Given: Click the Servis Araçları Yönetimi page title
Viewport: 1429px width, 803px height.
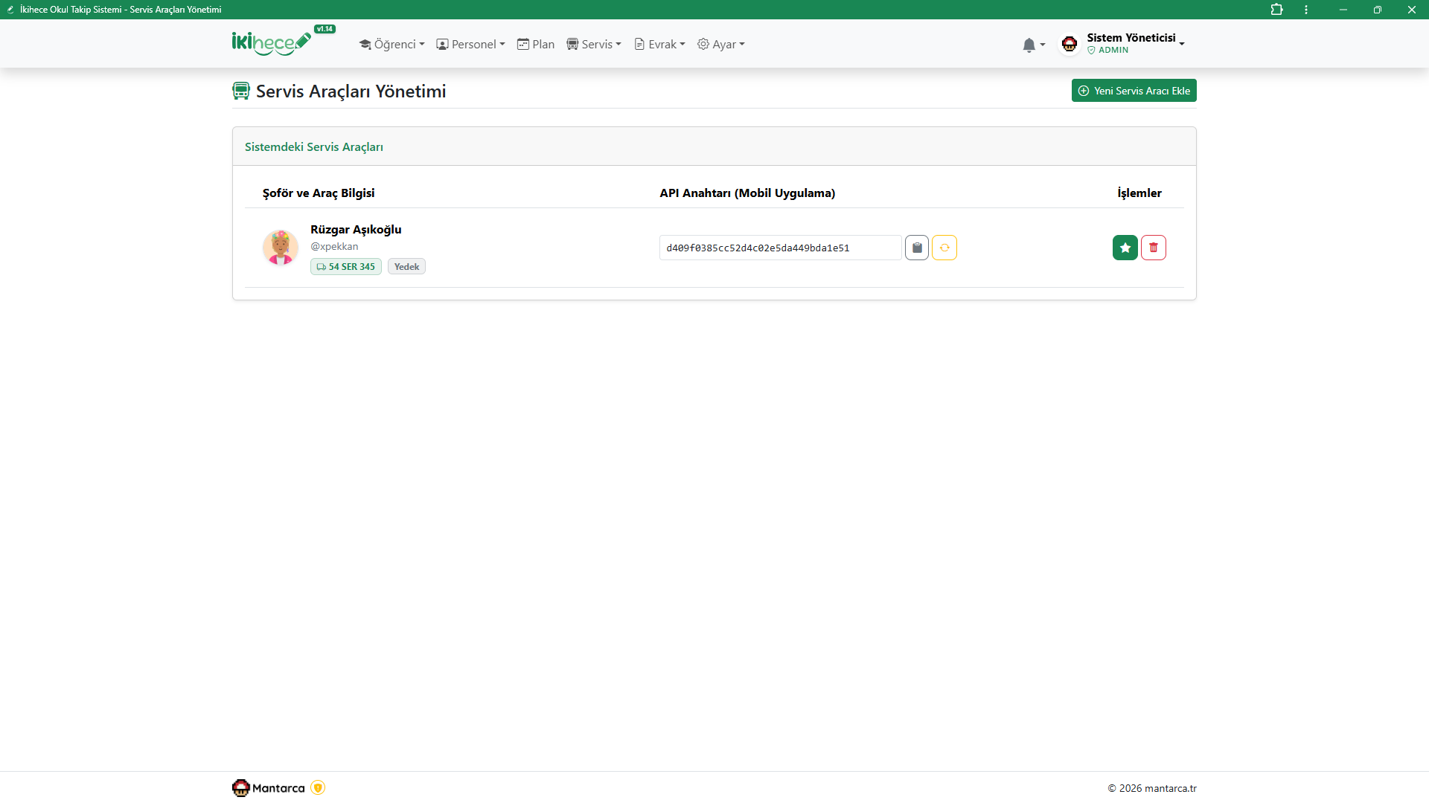Looking at the screenshot, I should pyautogui.click(x=351, y=91).
